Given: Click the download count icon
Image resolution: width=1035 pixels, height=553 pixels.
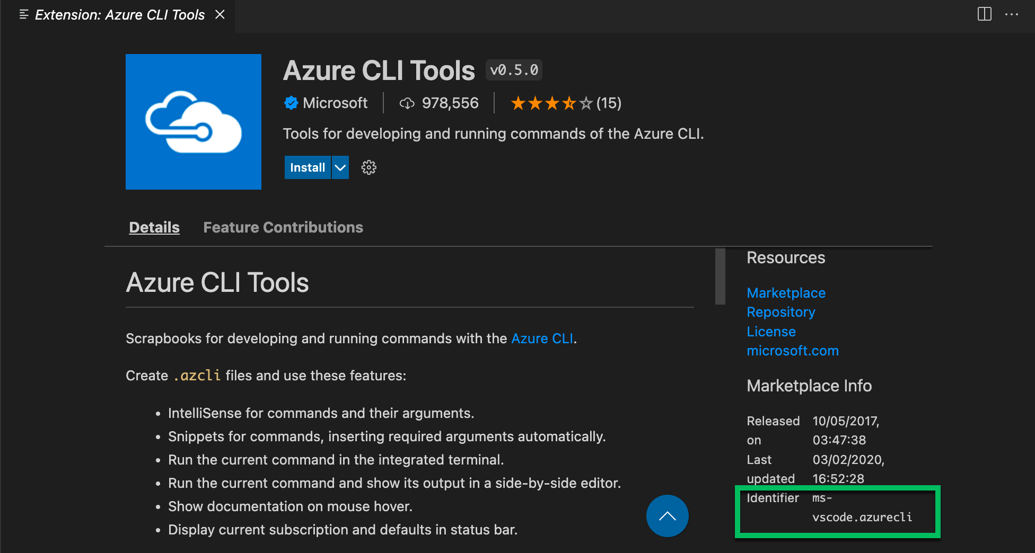Looking at the screenshot, I should click(407, 103).
